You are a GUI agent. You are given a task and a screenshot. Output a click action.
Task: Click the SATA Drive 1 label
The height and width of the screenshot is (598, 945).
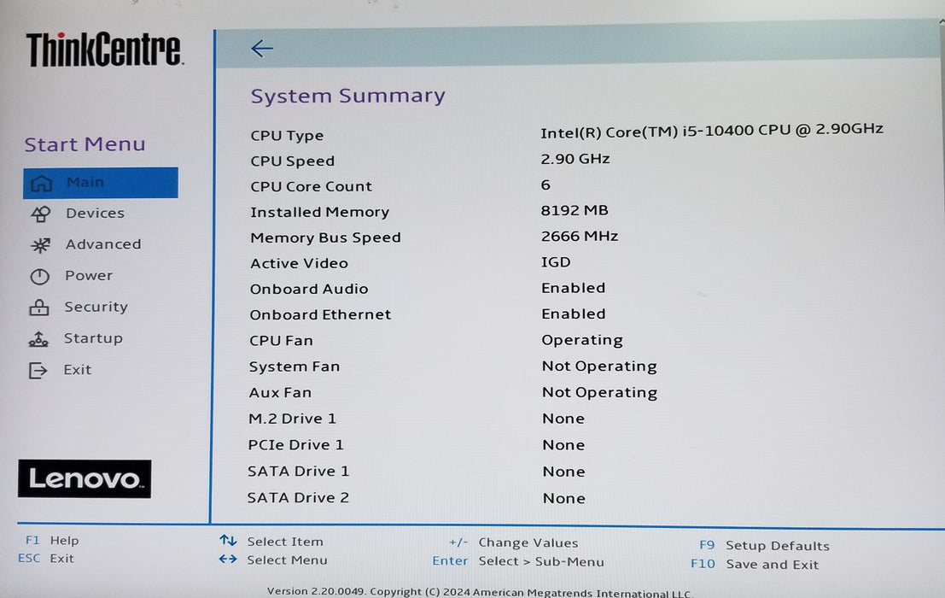[x=298, y=472]
